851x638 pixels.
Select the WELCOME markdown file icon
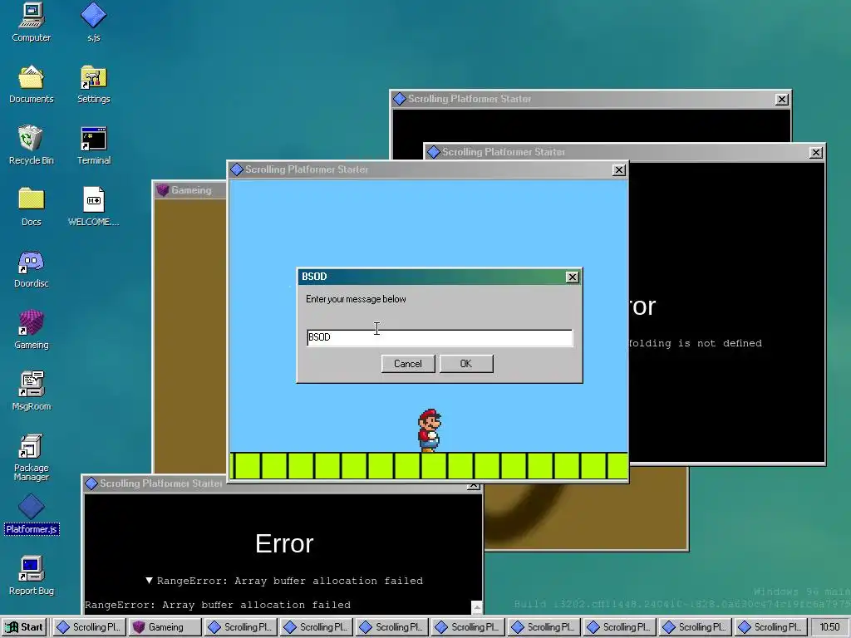click(93, 206)
